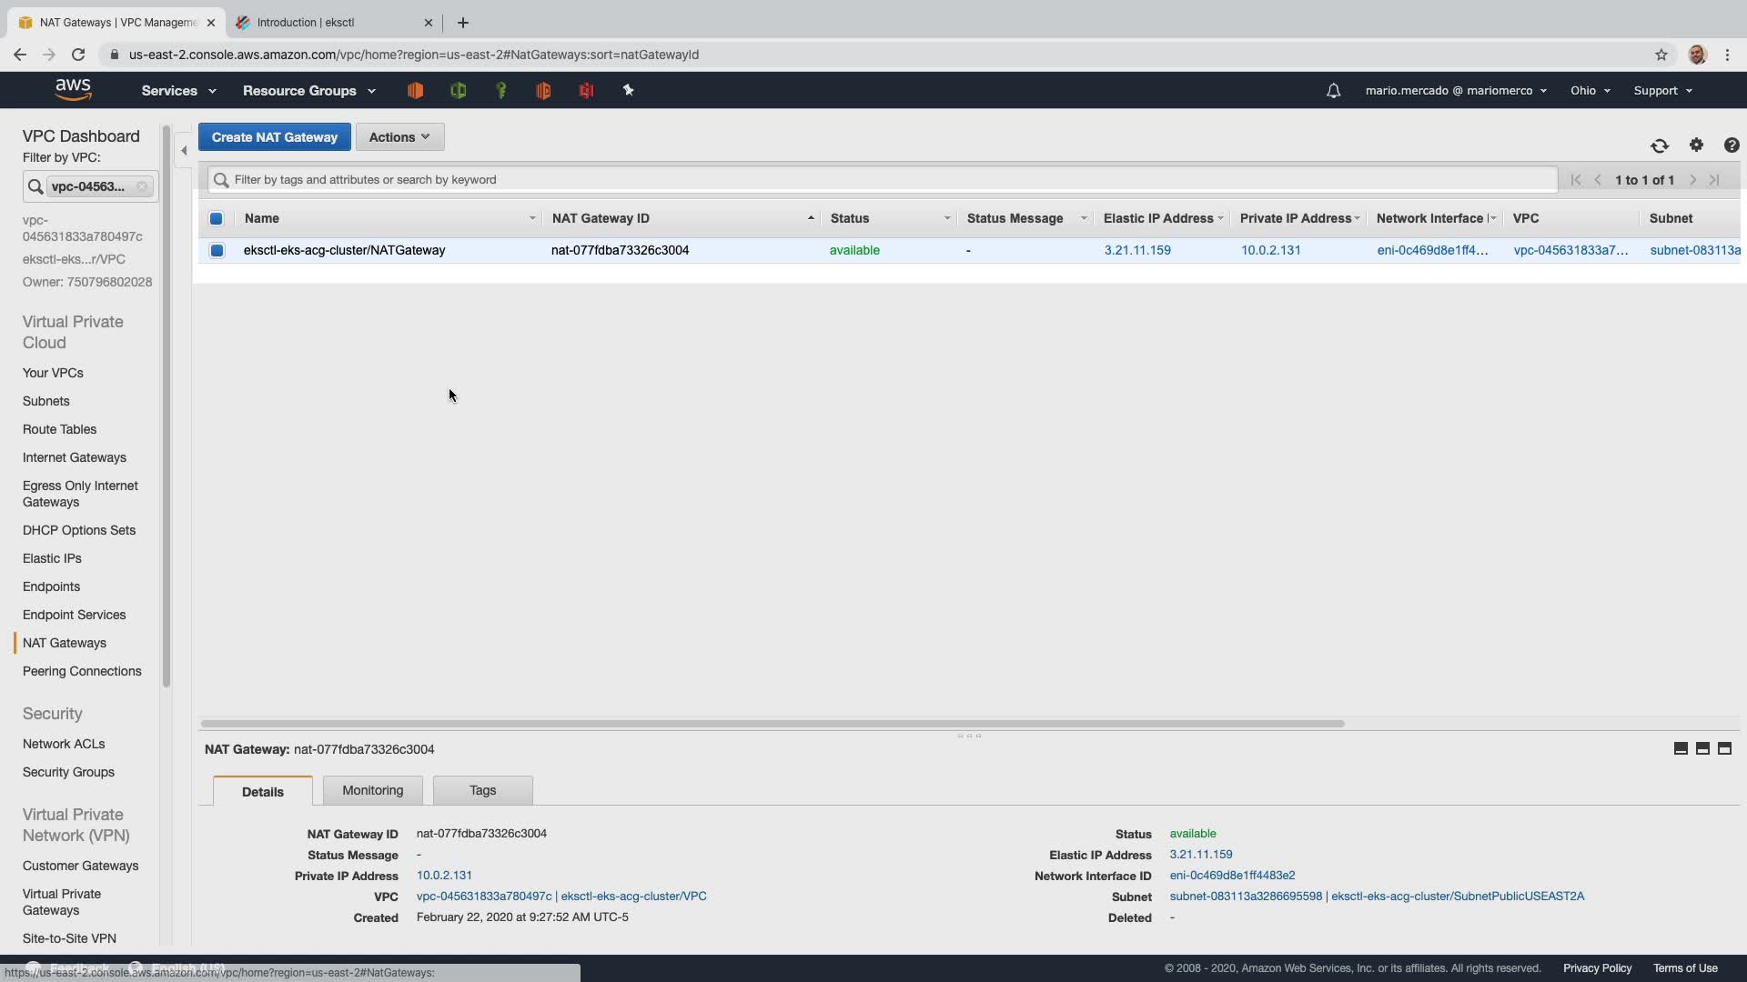Open Elastic IP link 3.21.11.159 in details

pos(1200,854)
